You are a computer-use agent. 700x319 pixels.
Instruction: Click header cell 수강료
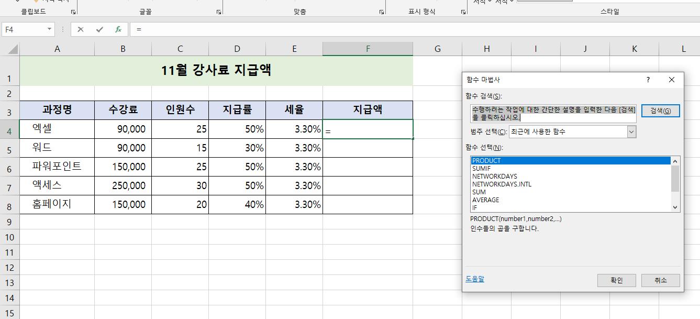pos(123,110)
